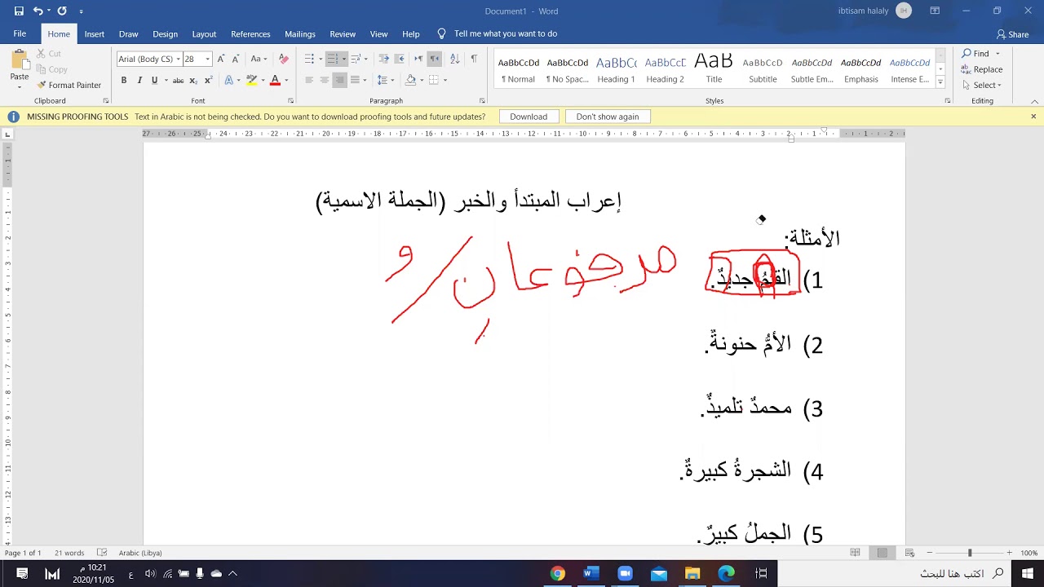The height and width of the screenshot is (587, 1044).
Task: Open the Change Case dropdown
Action: click(x=259, y=59)
